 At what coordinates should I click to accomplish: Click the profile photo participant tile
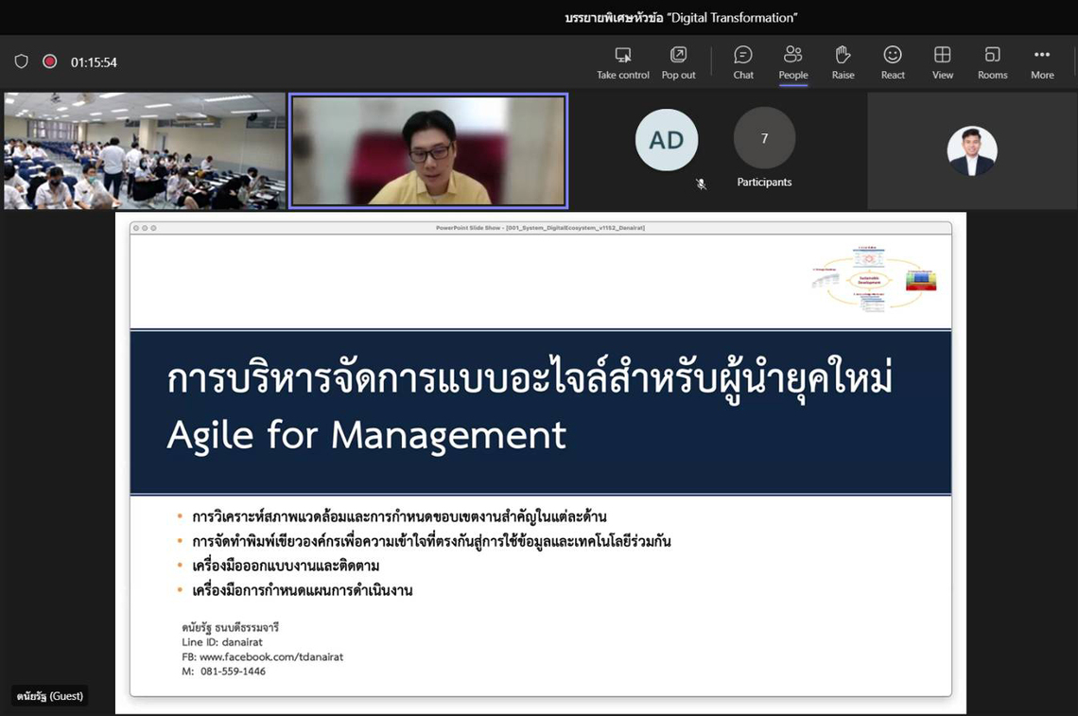(971, 150)
